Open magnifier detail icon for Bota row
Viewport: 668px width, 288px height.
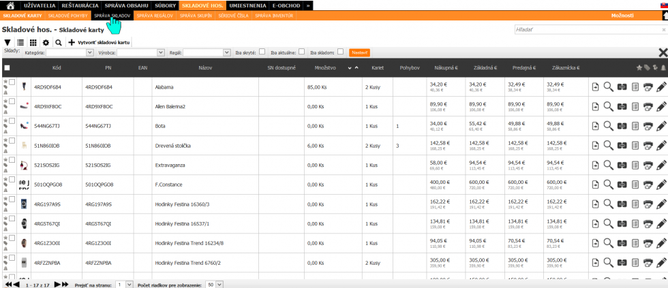coord(608,126)
